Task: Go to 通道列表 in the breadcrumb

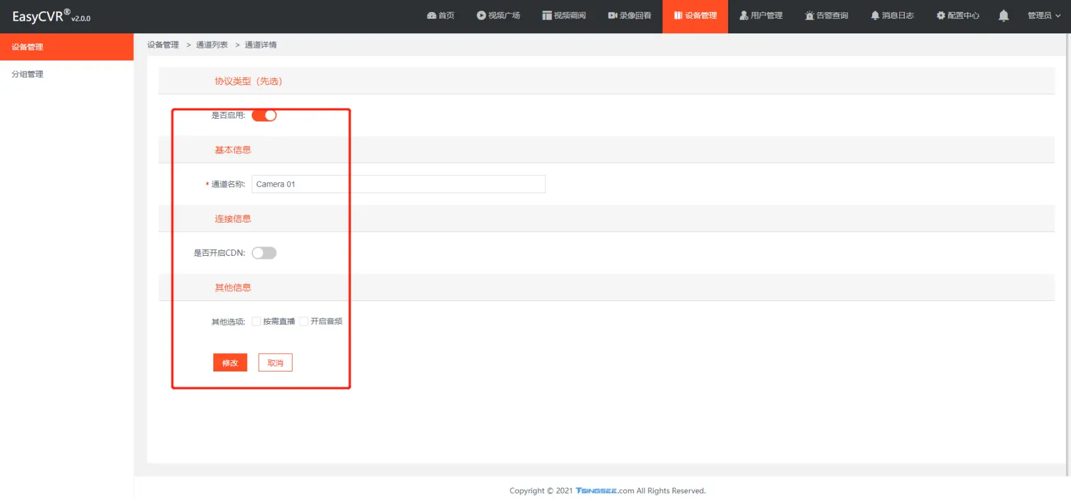Action: 212,45
